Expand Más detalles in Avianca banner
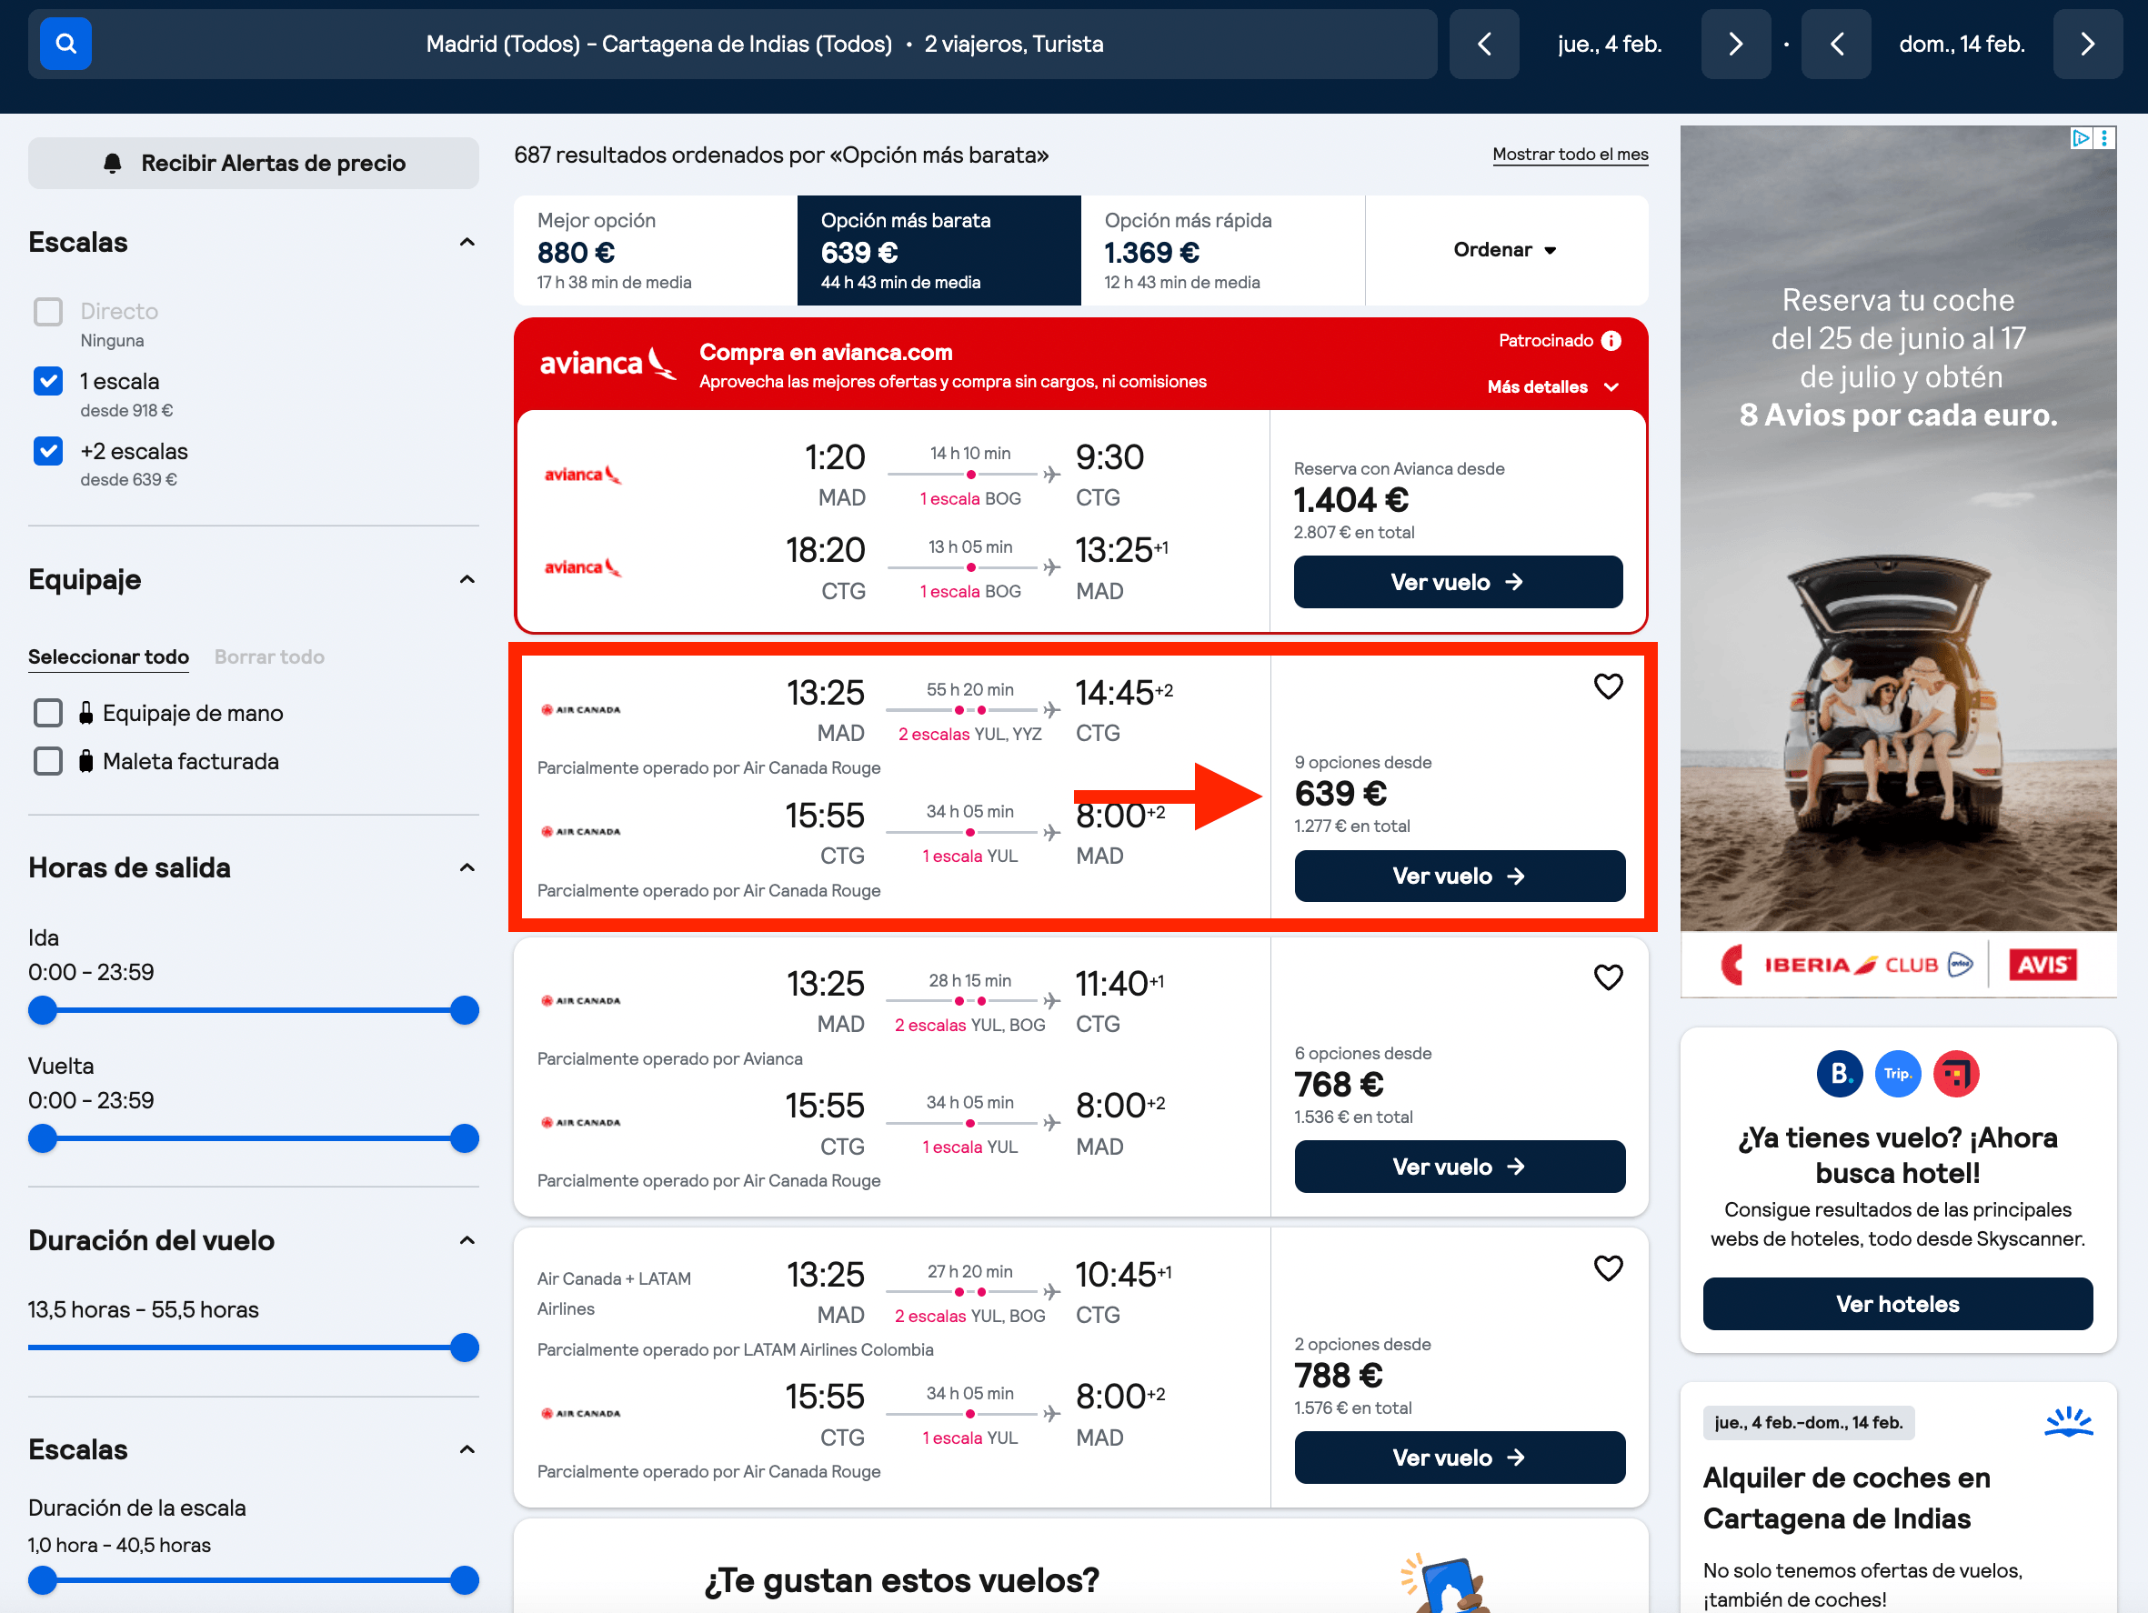Screen dimensions: 2148x1613 (x=1551, y=387)
